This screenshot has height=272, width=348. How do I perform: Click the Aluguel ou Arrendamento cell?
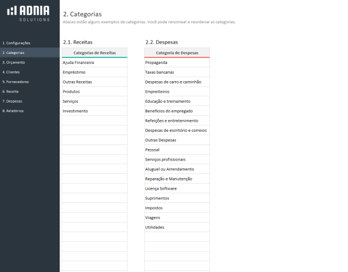click(x=177, y=169)
